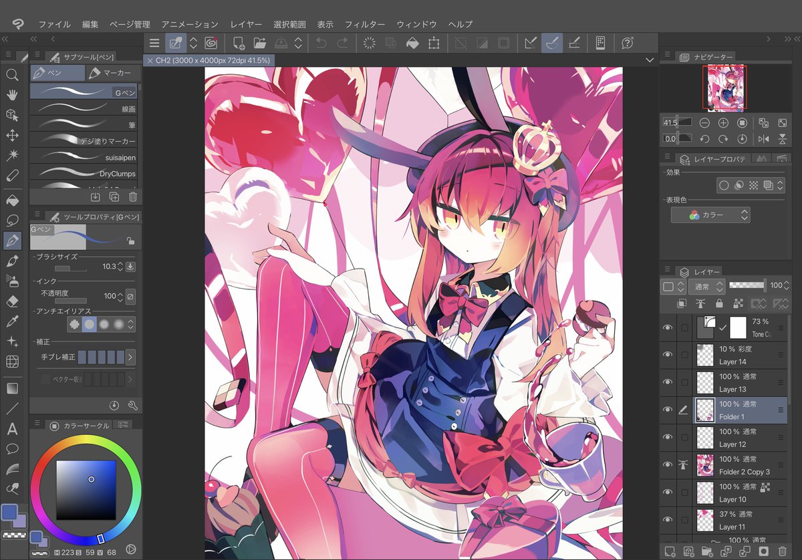Click the Zoom in plus in Navigator
This screenshot has height=560, width=802.
(723, 123)
